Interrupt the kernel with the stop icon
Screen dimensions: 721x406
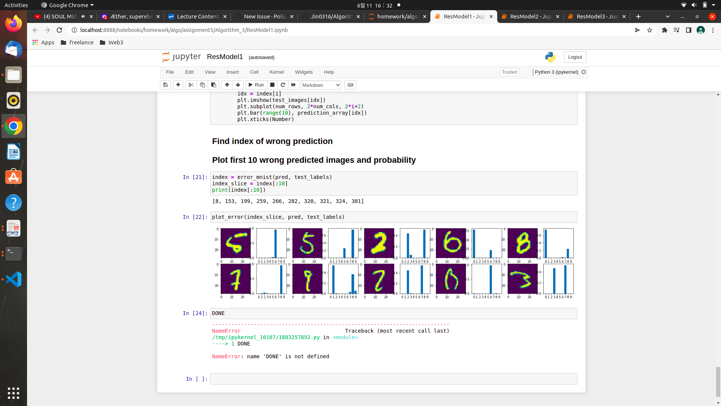[x=272, y=85]
